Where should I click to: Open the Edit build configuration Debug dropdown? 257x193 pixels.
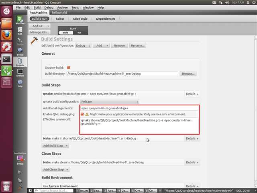pyautogui.click(x=83, y=45)
